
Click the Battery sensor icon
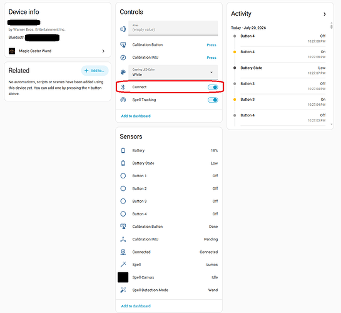(x=123, y=150)
